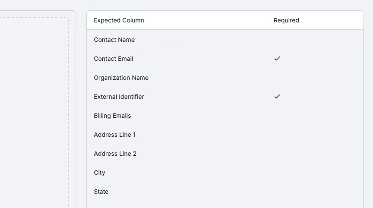Image resolution: width=373 pixels, height=208 pixels.
Task: Click empty Required cell for Contact Name
Action: coord(277,40)
